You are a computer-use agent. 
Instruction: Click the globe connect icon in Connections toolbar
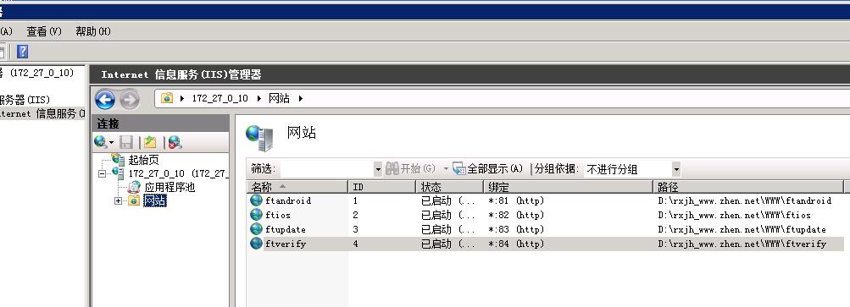(x=100, y=142)
